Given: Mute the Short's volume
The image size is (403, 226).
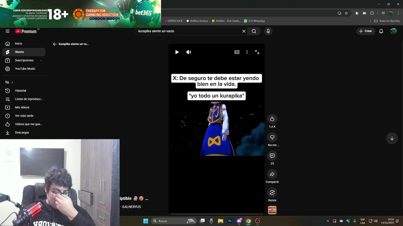Looking at the screenshot, I should point(189,52).
